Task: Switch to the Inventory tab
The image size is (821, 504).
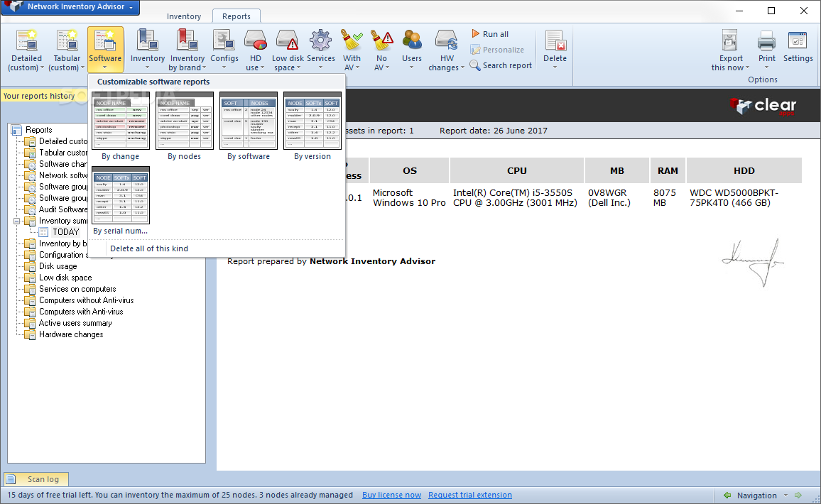Action: click(x=184, y=16)
